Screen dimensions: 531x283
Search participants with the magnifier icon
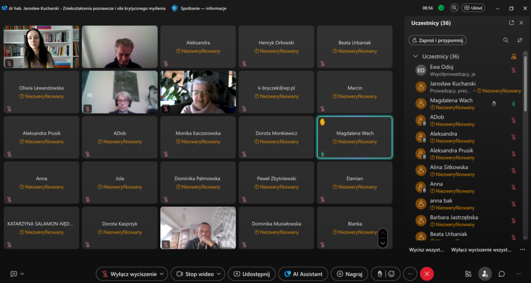pyautogui.click(x=506, y=40)
